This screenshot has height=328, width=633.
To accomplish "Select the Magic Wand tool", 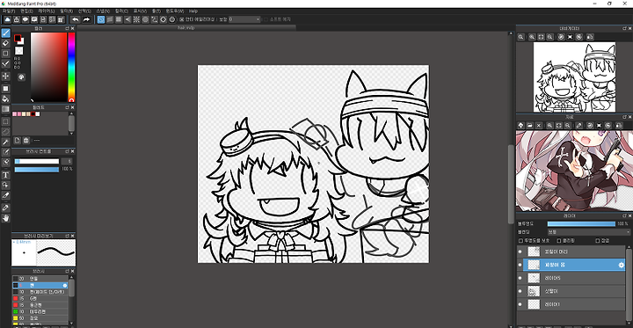I will pos(5,142).
